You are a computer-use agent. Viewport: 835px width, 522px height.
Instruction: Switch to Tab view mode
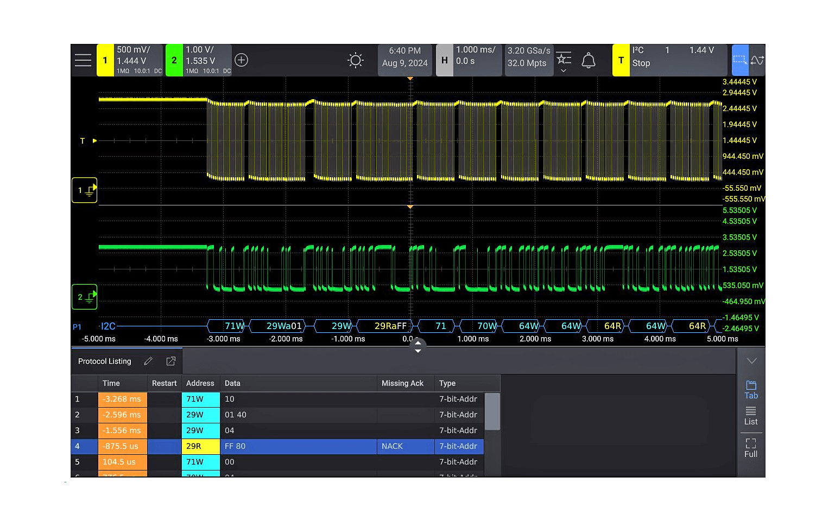(x=751, y=390)
